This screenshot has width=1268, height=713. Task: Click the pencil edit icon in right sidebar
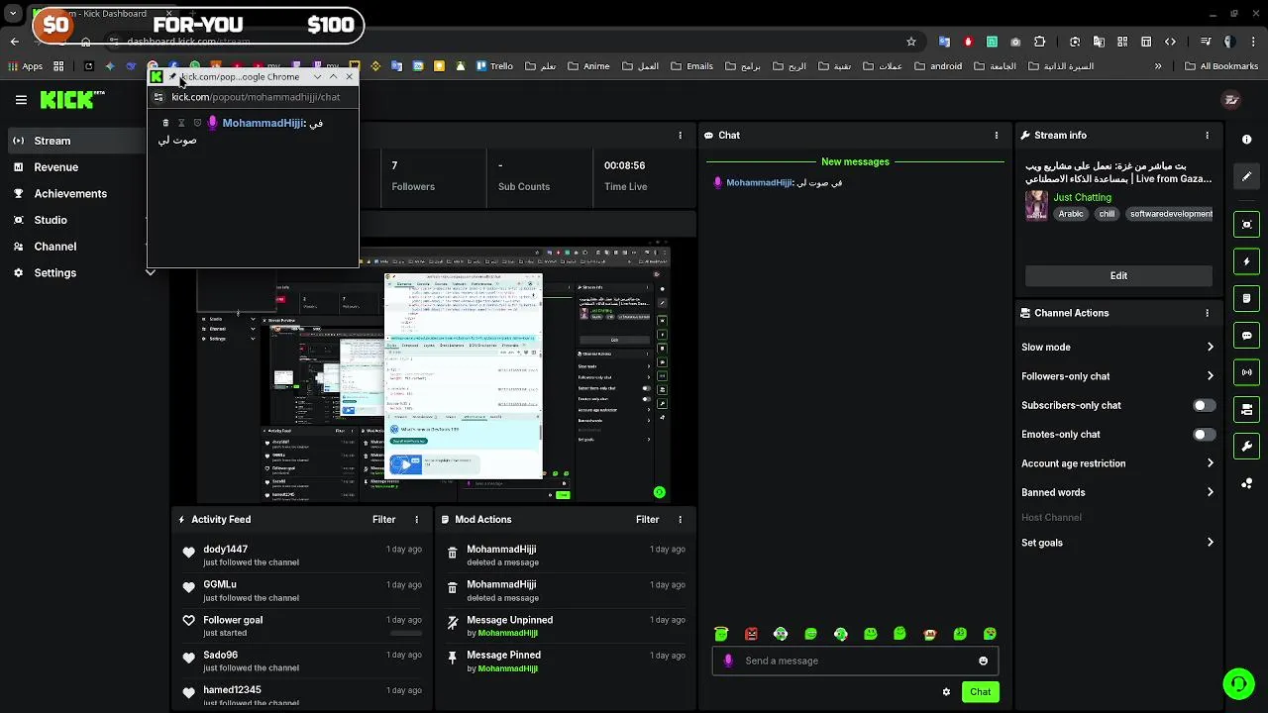coord(1246,176)
